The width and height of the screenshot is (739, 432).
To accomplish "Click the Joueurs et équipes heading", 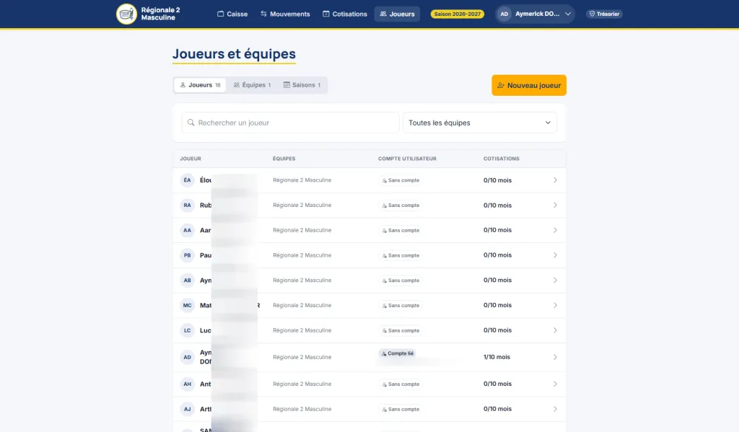I will pos(234,54).
